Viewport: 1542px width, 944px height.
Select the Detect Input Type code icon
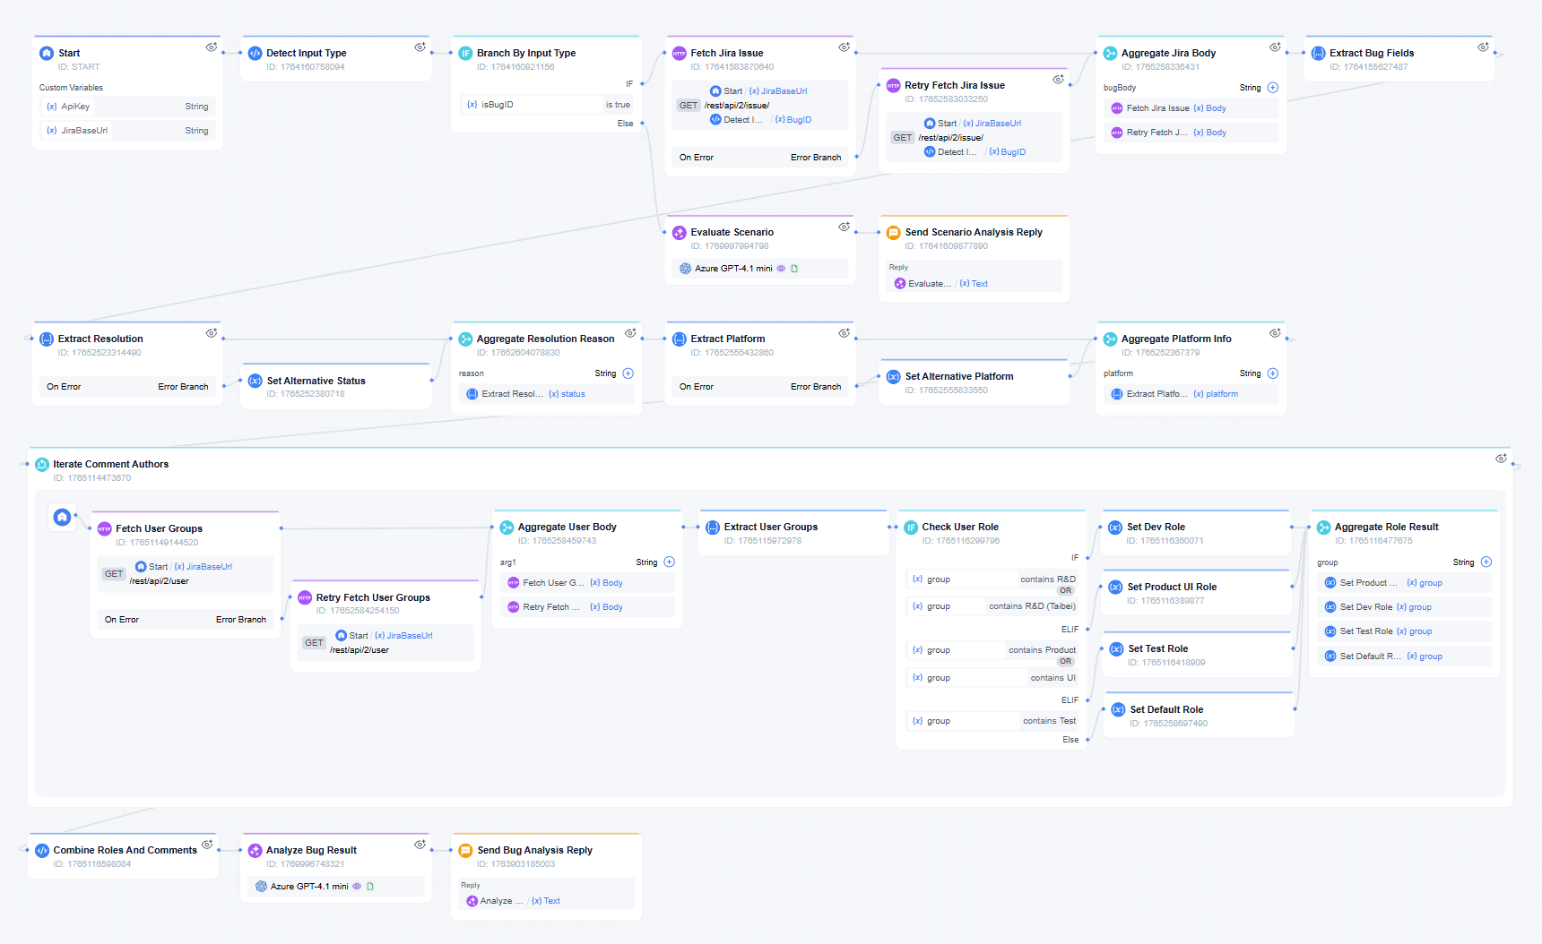click(x=256, y=54)
